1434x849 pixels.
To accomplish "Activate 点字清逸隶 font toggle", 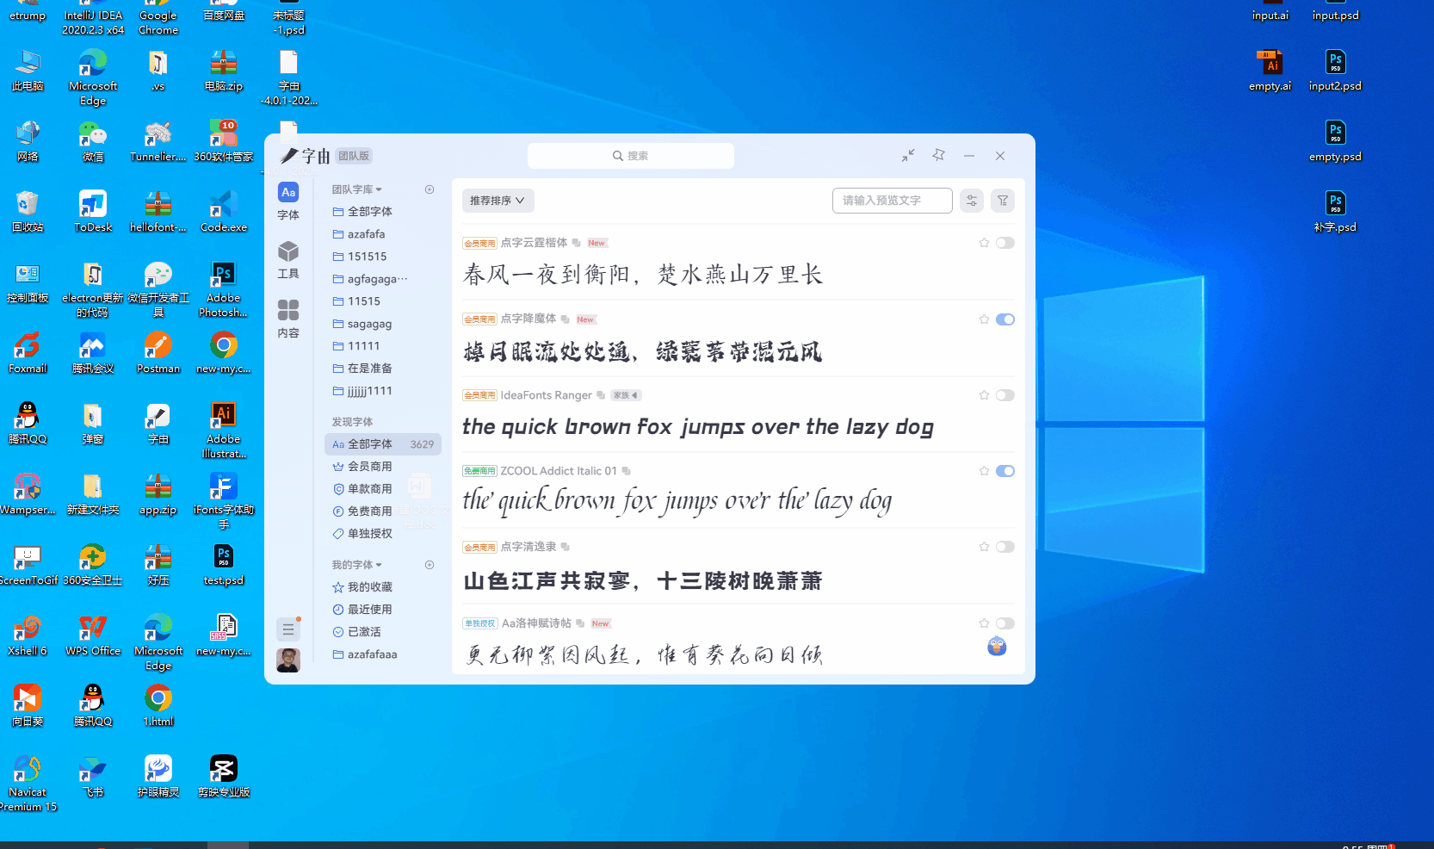I will click(1005, 547).
